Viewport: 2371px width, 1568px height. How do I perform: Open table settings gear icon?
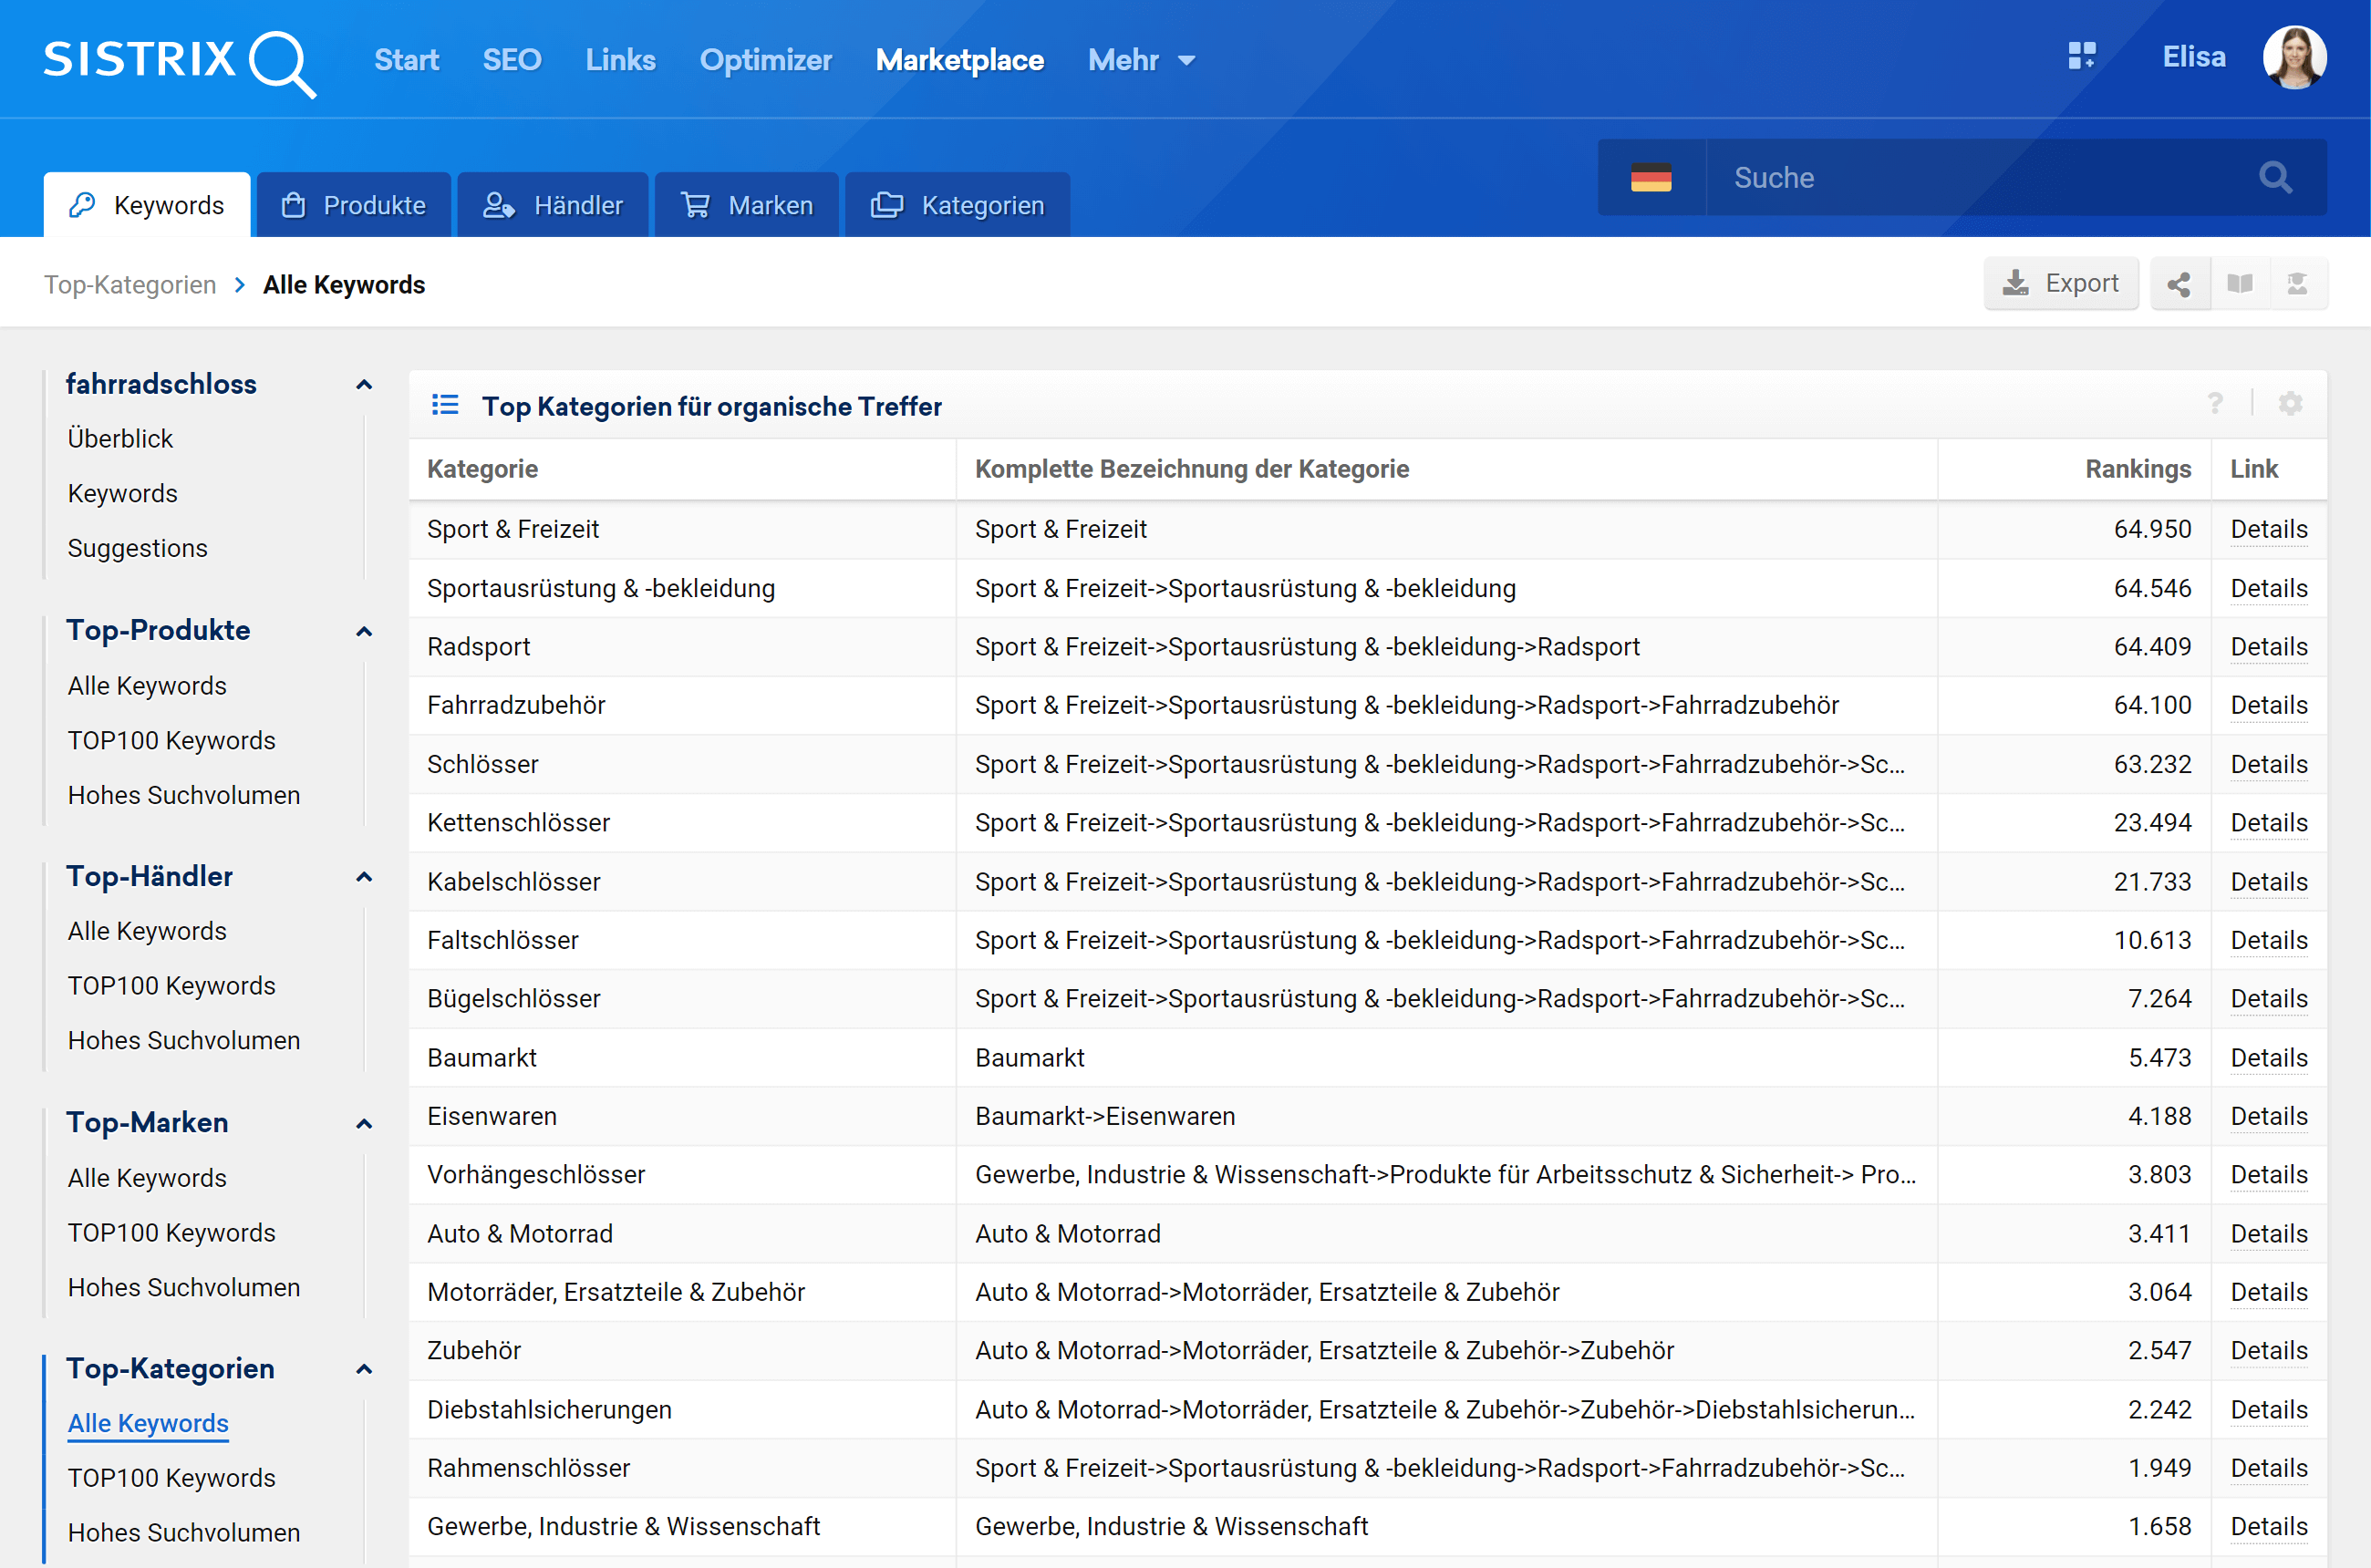(x=2290, y=404)
